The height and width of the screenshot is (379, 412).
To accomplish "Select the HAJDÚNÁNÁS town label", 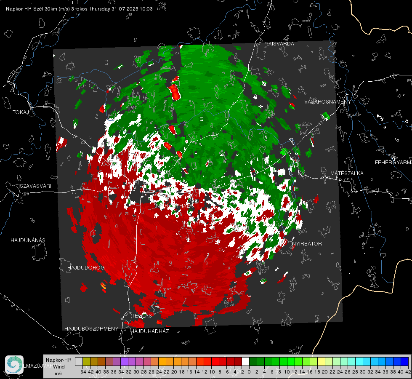I will click(28, 240).
